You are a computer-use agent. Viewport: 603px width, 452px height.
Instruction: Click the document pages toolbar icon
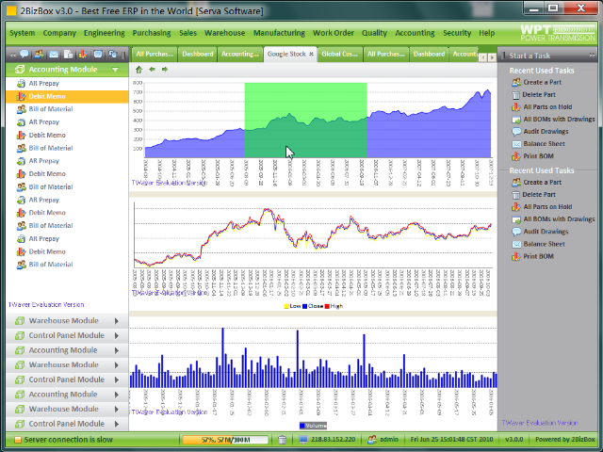[68, 55]
